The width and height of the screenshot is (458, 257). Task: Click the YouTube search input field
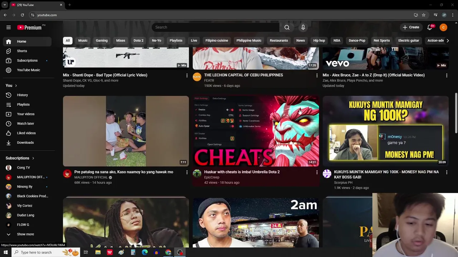point(216,27)
